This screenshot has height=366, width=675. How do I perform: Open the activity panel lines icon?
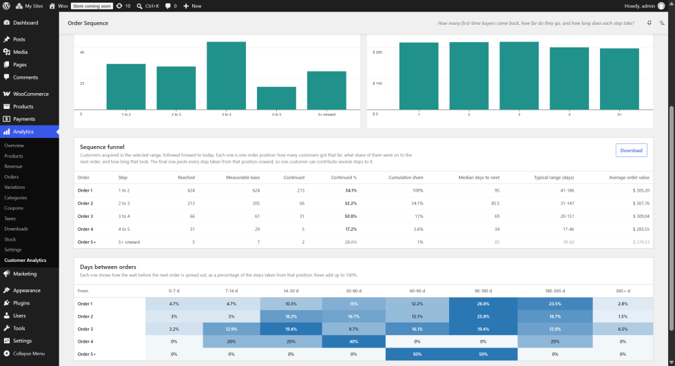(662, 23)
